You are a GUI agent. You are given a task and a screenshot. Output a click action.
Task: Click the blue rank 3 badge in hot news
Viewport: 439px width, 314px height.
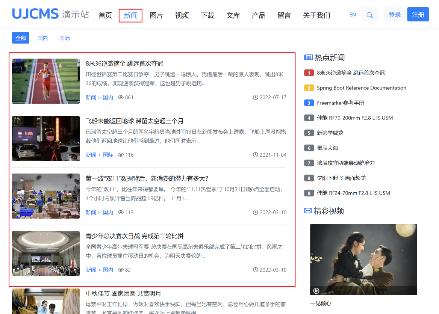[309, 103]
